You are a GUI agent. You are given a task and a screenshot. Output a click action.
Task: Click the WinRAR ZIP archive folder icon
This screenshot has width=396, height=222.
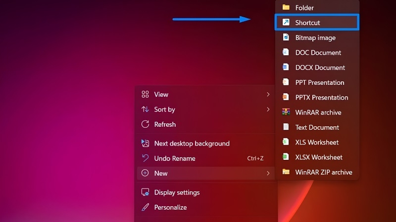coord(286,172)
